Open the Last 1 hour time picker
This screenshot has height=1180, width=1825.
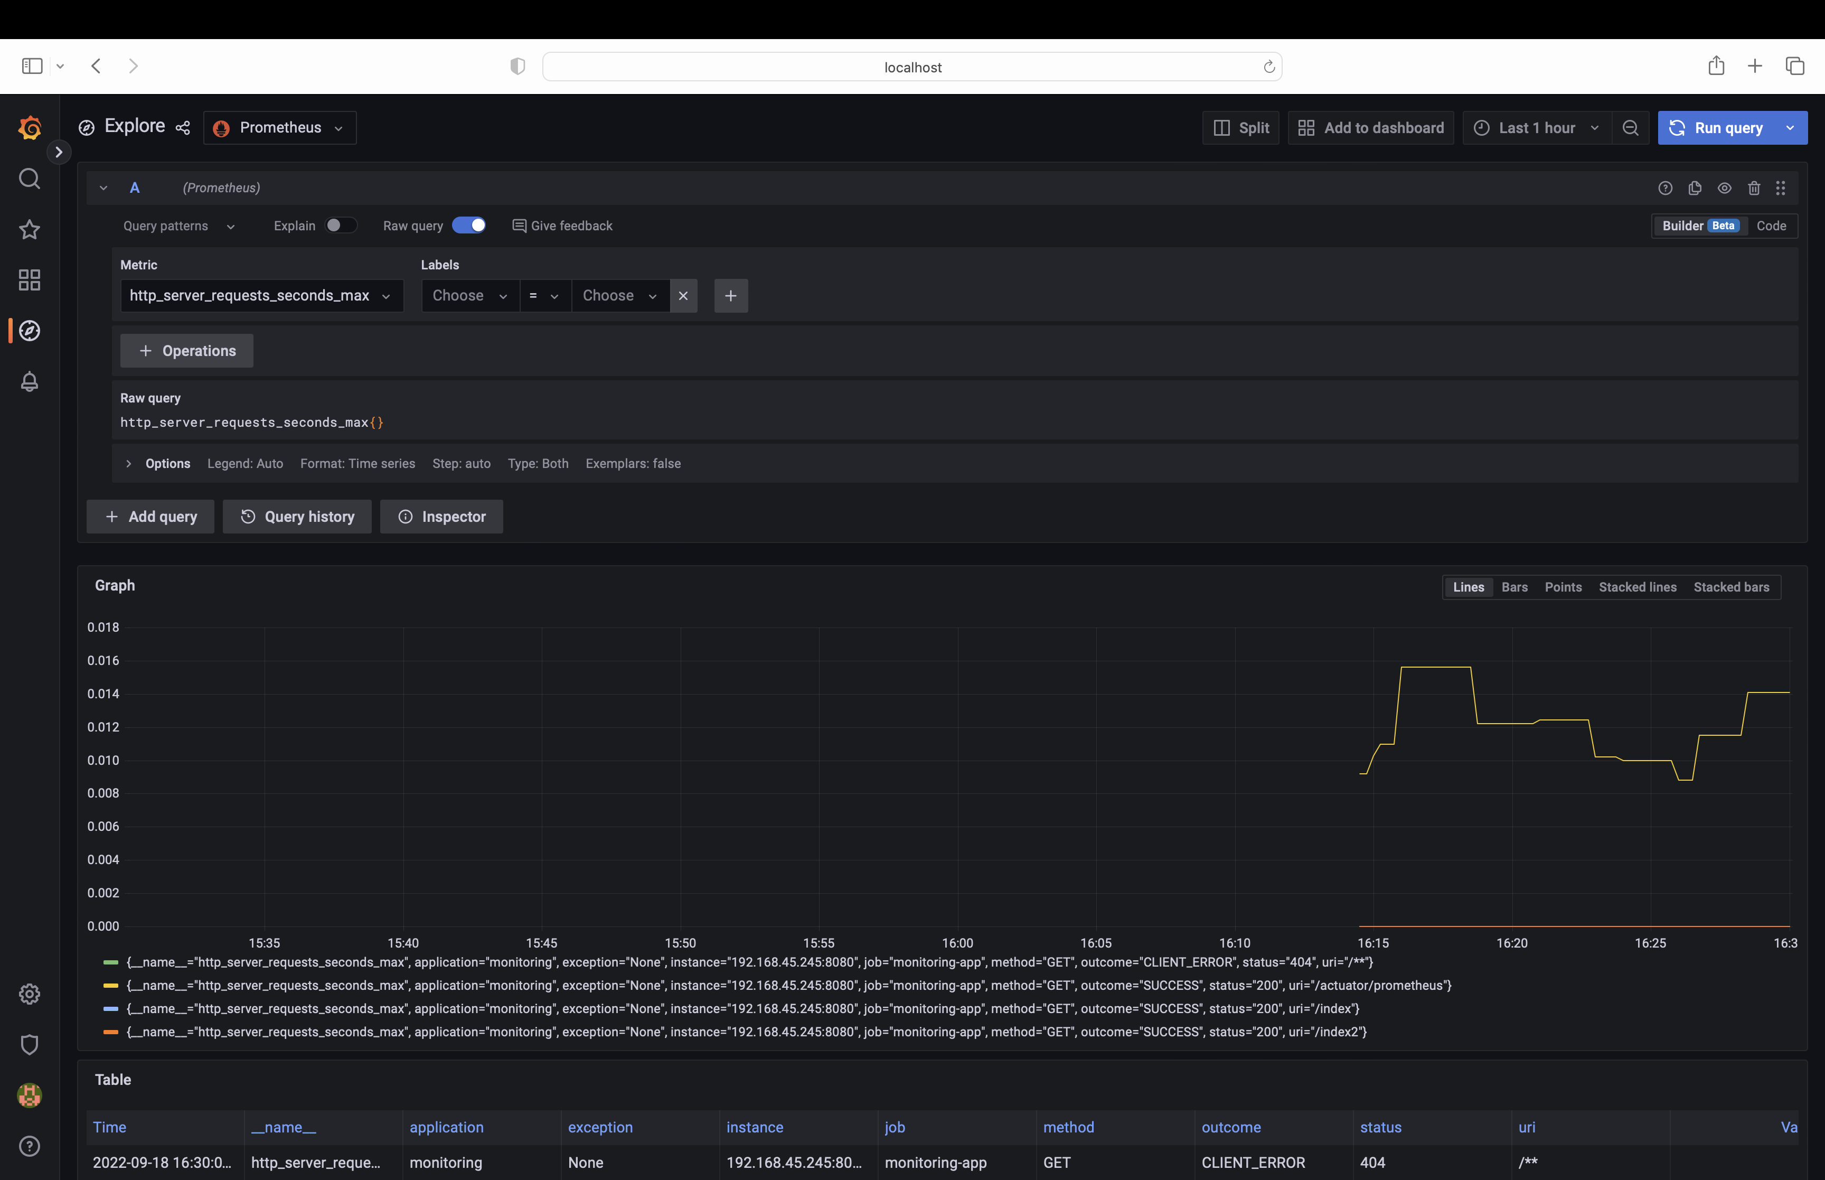[1536, 128]
